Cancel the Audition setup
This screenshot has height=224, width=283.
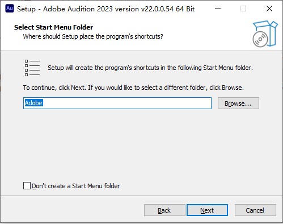pyautogui.click(x=255, y=210)
